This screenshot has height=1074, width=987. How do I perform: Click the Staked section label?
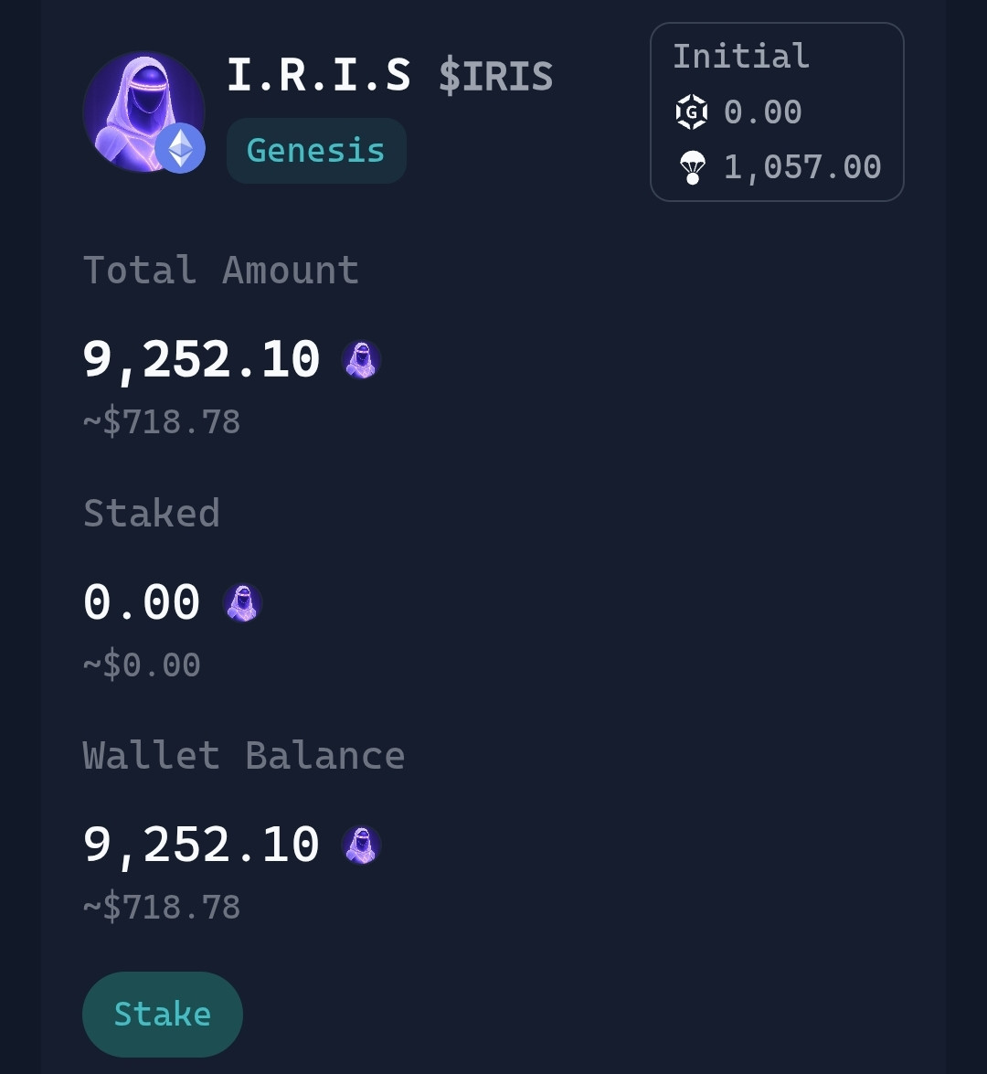click(152, 514)
